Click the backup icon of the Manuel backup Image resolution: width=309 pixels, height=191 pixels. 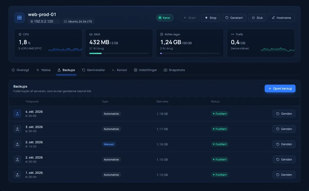(x=17, y=144)
